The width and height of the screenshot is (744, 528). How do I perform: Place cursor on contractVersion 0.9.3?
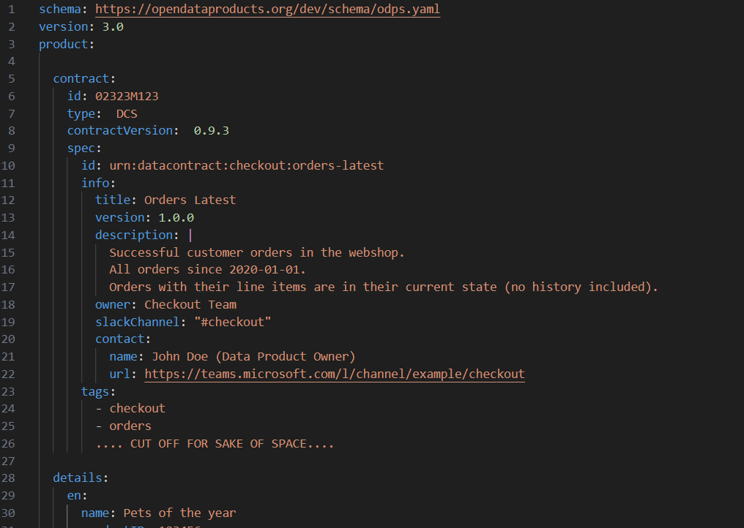212,130
